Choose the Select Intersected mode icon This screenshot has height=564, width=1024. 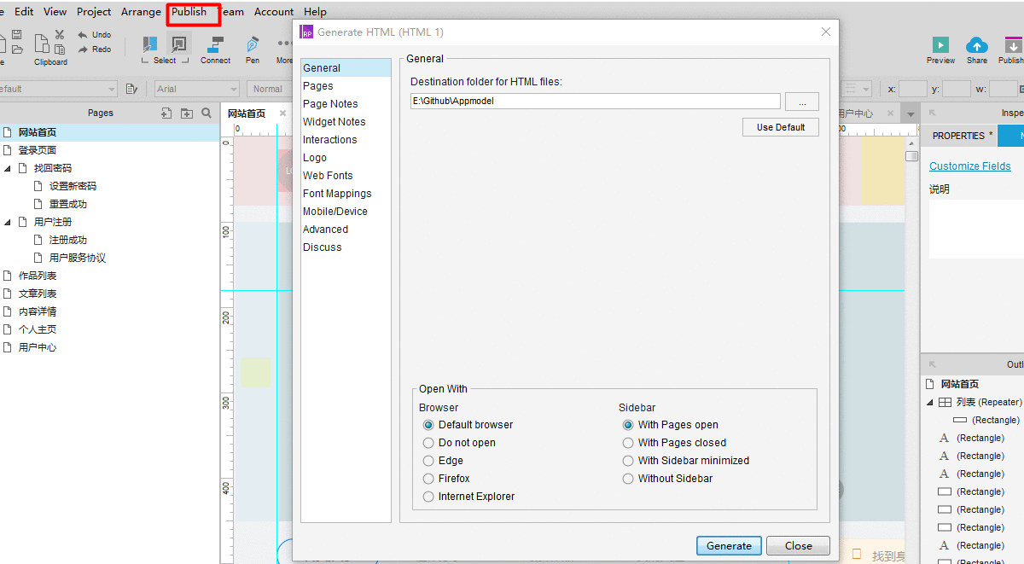[x=150, y=44]
